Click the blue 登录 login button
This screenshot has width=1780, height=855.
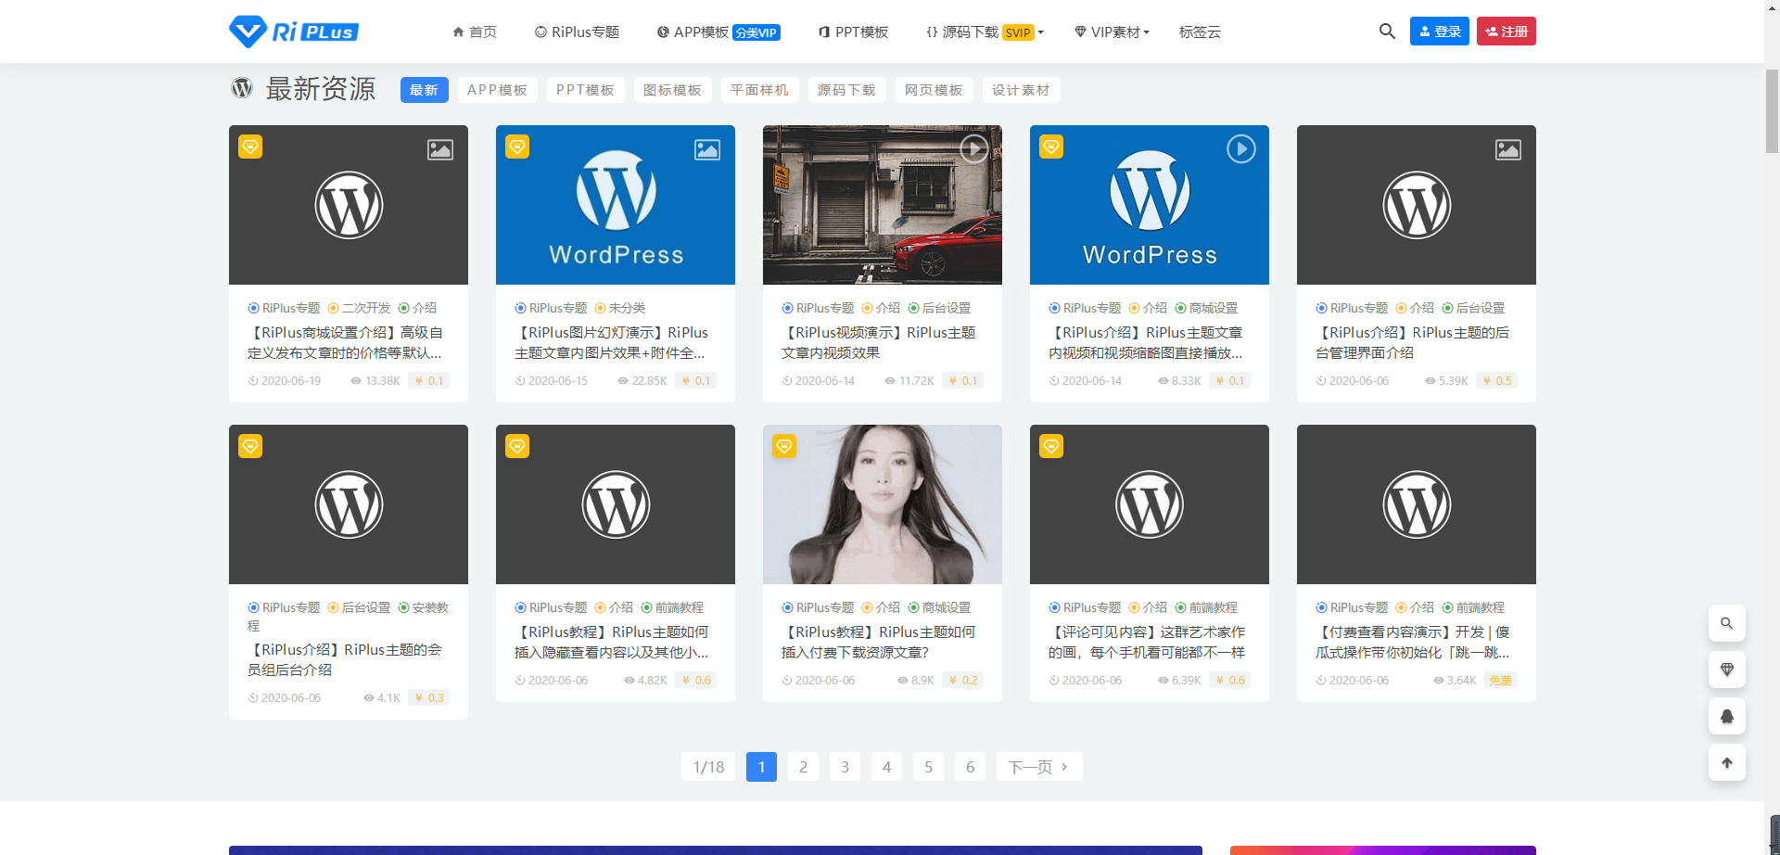(x=1439, y=32)
